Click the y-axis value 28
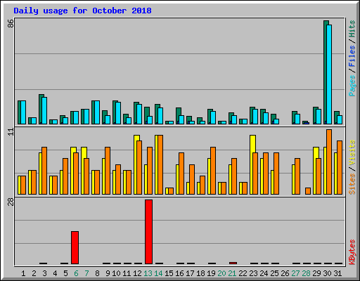The image size is (360, 281). coord(11,202)
